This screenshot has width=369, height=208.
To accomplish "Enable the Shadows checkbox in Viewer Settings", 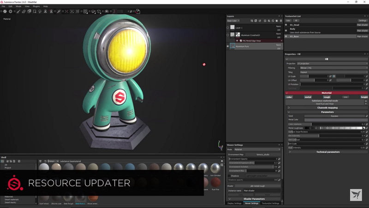I will (x=229, y=176).
